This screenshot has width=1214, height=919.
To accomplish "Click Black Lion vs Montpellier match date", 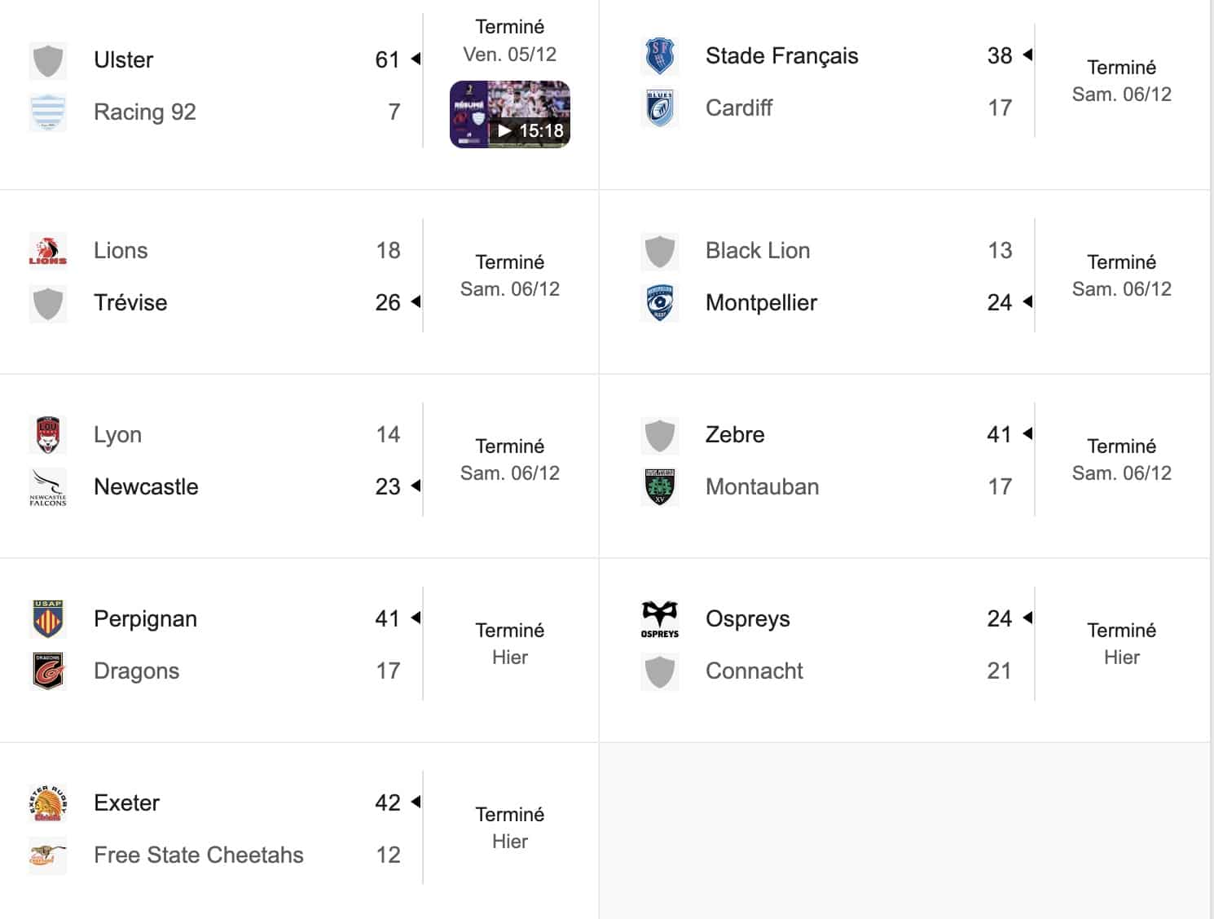I will click(1121, 289).
